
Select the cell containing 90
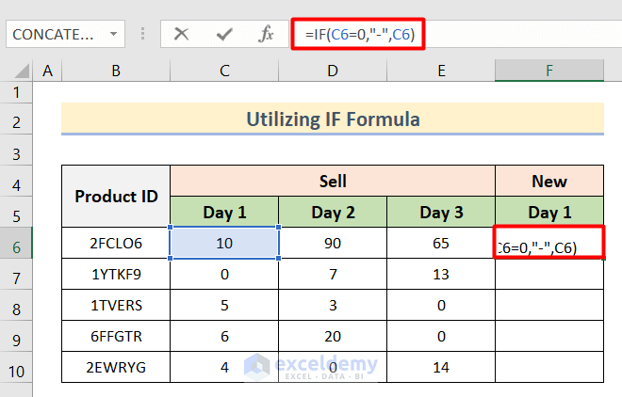[333, 245]
